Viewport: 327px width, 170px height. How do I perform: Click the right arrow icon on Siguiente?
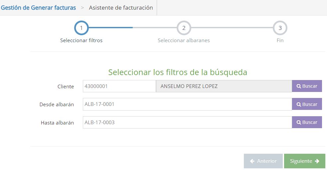[x=317, y=161]
